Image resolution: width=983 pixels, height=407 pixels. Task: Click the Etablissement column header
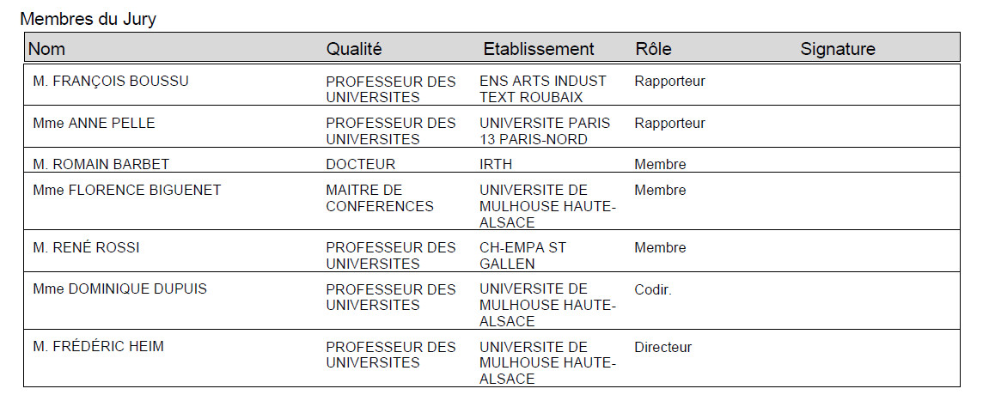pyautogui.click(x=539, y=49)
